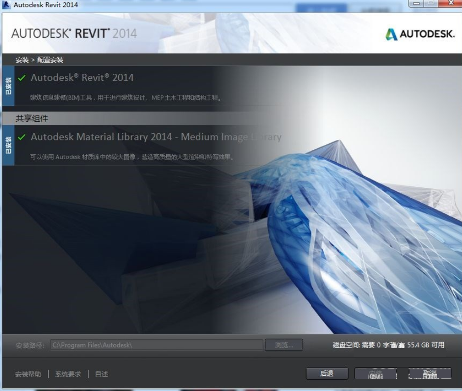Open the 安装帮助 link
The image size is (462, 391).
point(28,374)
